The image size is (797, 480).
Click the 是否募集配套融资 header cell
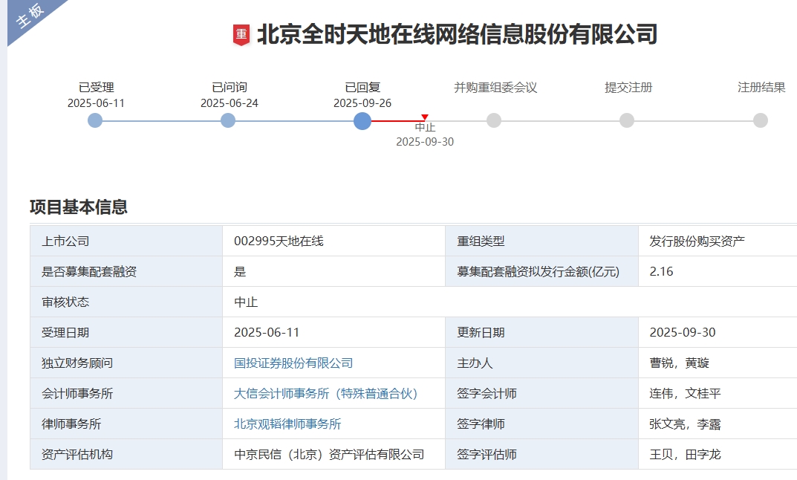click(x=126, y=271)
